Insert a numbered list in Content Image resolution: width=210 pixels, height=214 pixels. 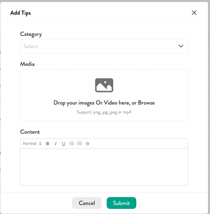coord(72,144)
